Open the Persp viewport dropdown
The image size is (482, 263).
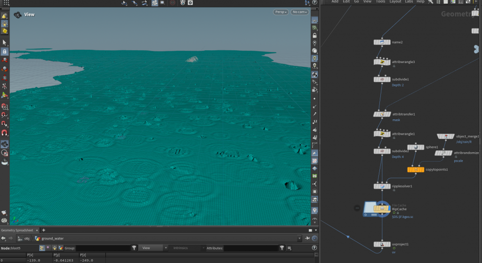281,12
